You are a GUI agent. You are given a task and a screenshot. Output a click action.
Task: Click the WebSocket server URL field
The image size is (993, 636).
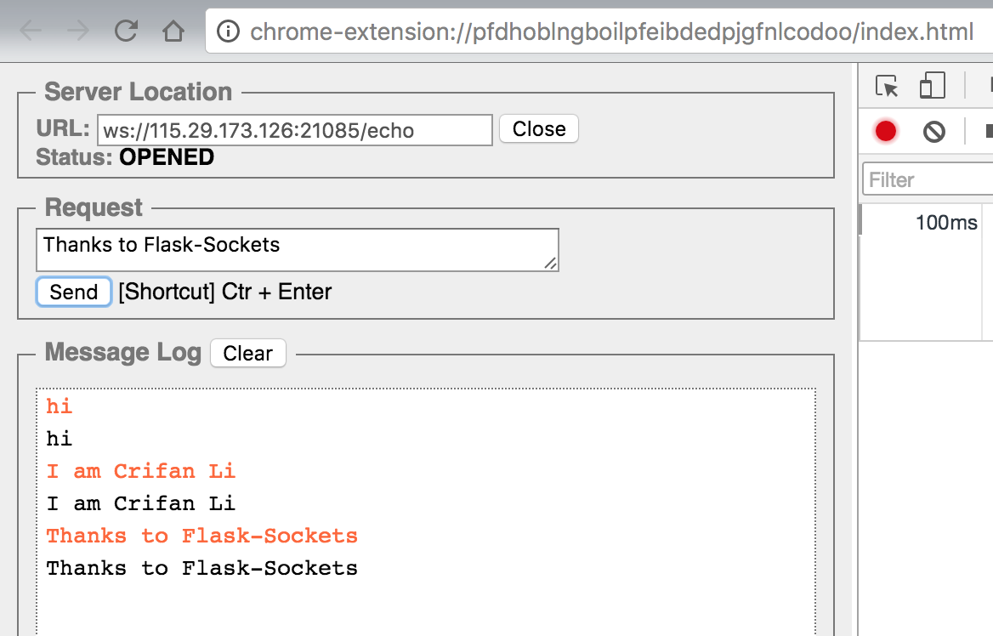point(294,130)
